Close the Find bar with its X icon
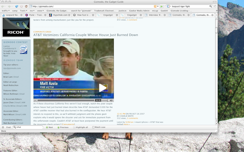The height and width of the screenshot is (152, 244). (x=3, y=127)
